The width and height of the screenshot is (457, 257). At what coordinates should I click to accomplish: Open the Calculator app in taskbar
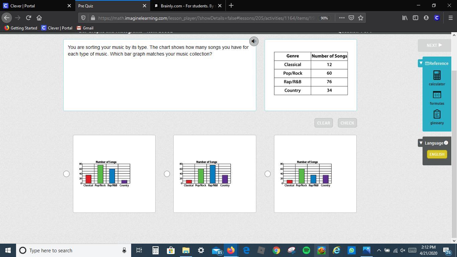coord(156,250)
